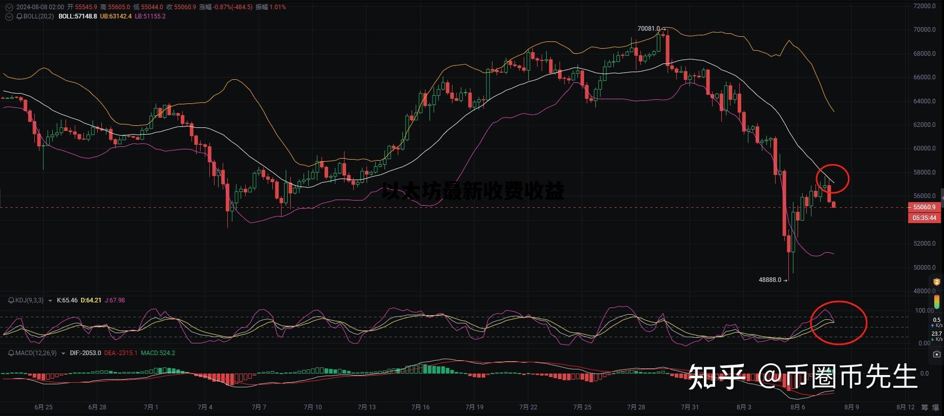The width and height of the screenshot is (944, 416).
Task: Click the 6月 25 date label
Action: 44,407
